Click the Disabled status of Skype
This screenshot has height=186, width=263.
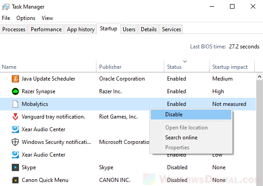point(177,167)
